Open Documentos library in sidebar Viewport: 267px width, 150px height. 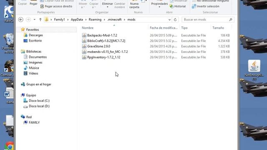click(x=38, y=57)
